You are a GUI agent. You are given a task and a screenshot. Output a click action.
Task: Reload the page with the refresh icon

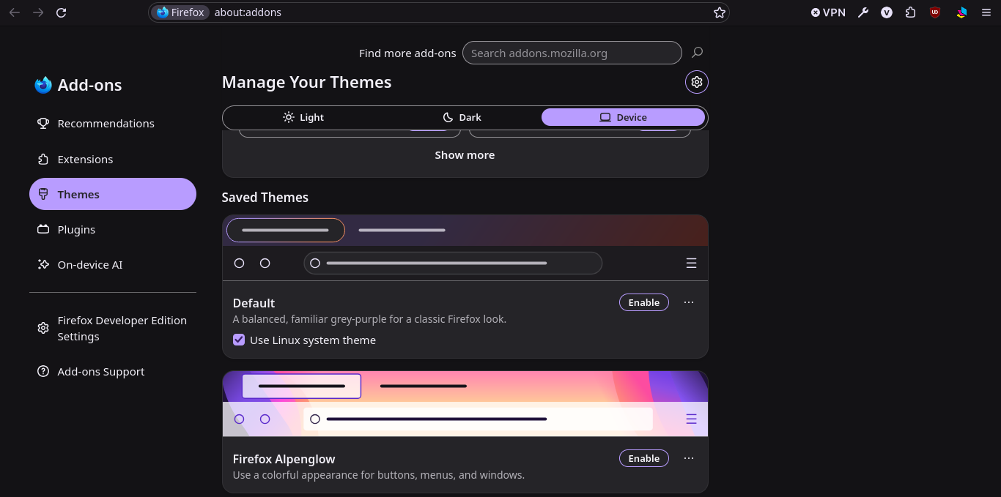[x=62, y=12]
